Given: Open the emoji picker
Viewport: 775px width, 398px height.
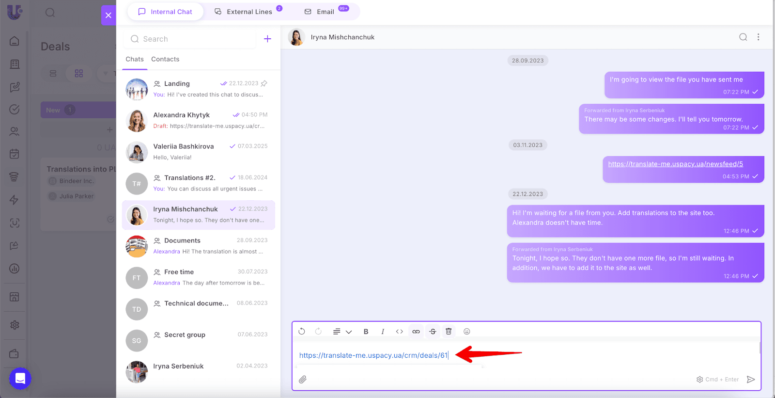Looking at the screenshot, I should click(x=467, y=332).
